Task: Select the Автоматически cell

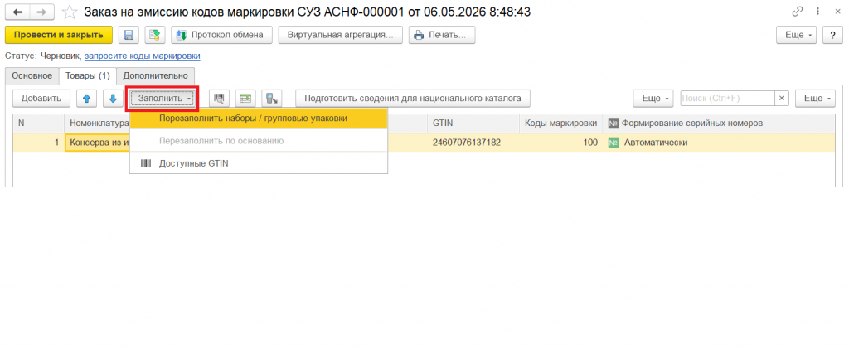Action: point(719,143)
